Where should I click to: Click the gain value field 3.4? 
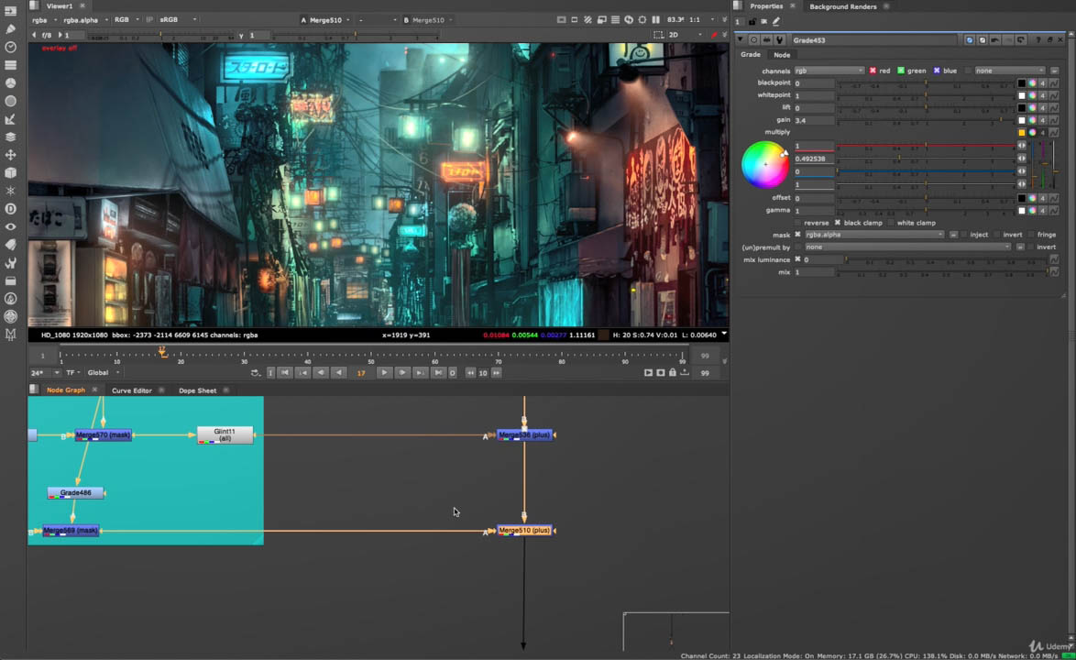point(814,120)
